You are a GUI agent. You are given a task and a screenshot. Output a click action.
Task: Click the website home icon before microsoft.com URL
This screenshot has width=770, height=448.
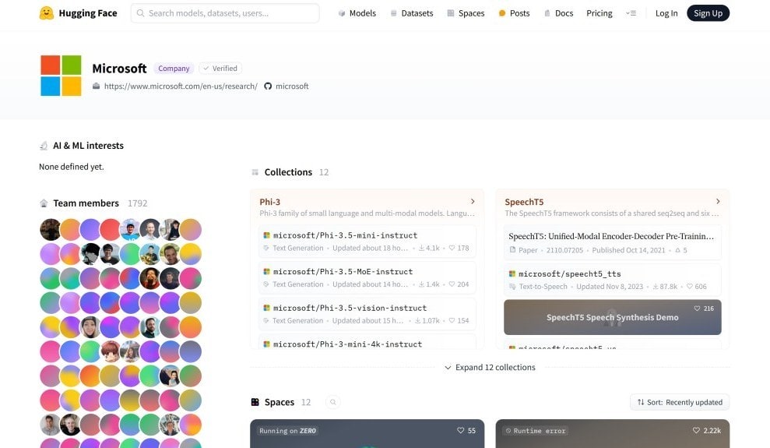(97, 86)
